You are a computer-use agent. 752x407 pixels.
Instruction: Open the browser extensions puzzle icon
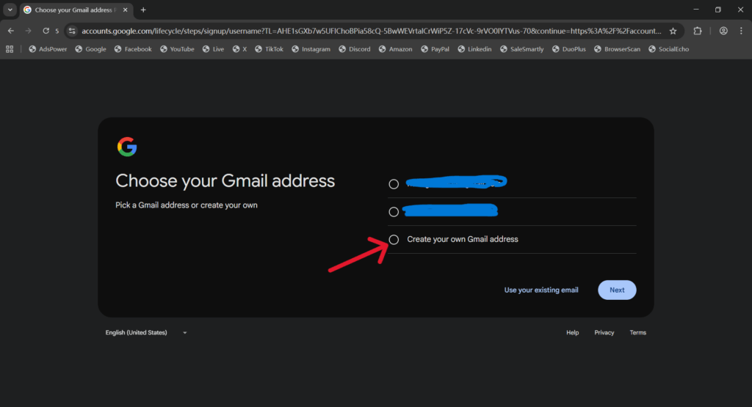click(698, 31)
